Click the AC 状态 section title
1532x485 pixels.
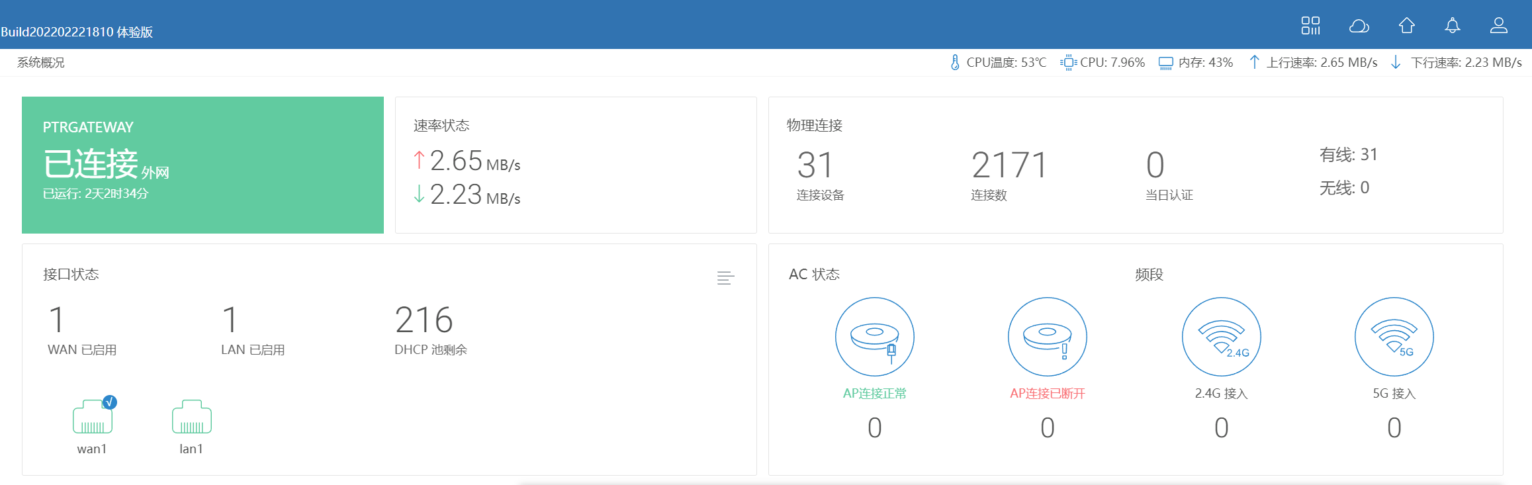click(x=814, y=275)
